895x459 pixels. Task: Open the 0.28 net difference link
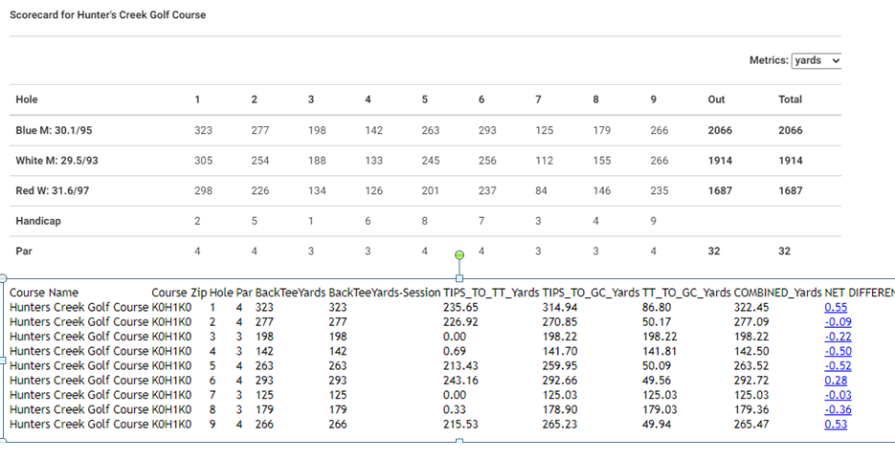[x=836, y=381]
